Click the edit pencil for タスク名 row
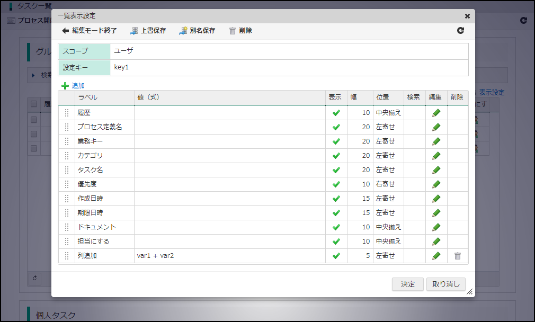 coord(436,170)
